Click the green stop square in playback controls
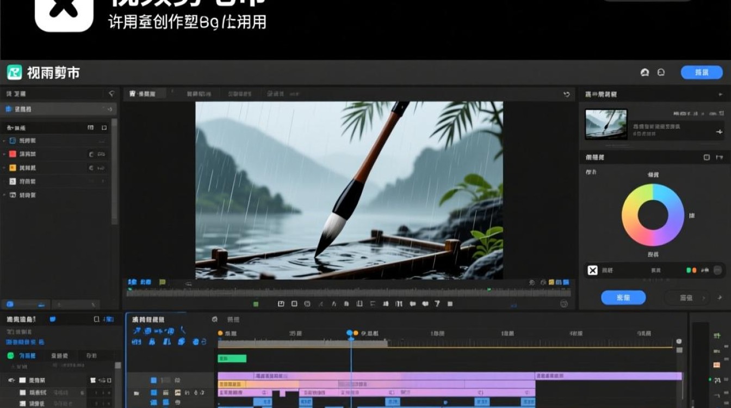731x408 pixels. (256, 304)
